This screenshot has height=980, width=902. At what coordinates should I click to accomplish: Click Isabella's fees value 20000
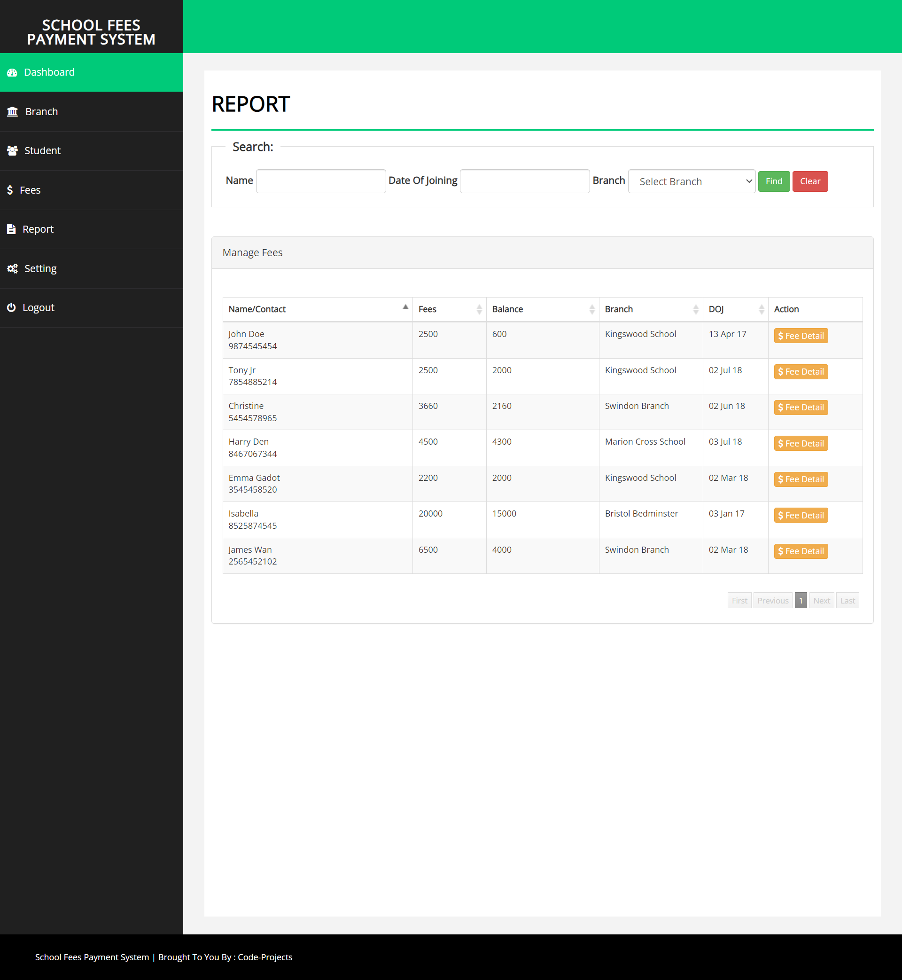(x=430, y=513)
